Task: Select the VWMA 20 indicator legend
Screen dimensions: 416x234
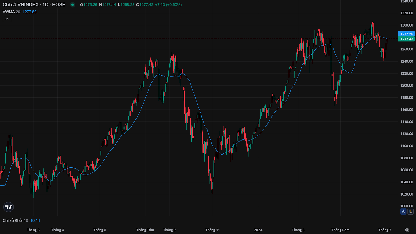Action: (11, 12)
